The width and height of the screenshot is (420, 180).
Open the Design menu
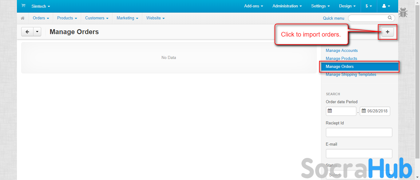point(347,6)
